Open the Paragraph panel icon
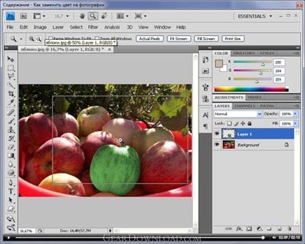Image resolution: width=305 pixels, height=244 pixels. pos(205,126)
